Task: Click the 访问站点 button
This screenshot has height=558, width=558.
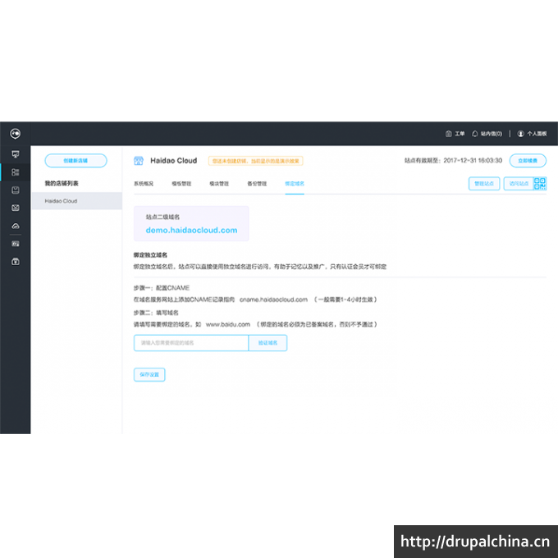Action: [x=519, y=184]
